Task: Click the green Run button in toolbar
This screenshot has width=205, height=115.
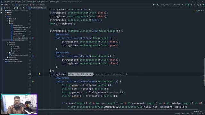Action: 186,5
